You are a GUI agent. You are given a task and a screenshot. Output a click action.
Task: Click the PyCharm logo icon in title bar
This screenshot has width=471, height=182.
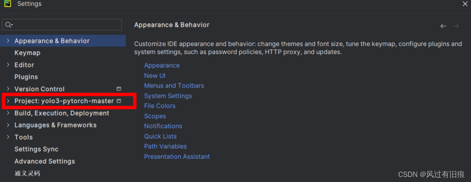coord(7,4)
